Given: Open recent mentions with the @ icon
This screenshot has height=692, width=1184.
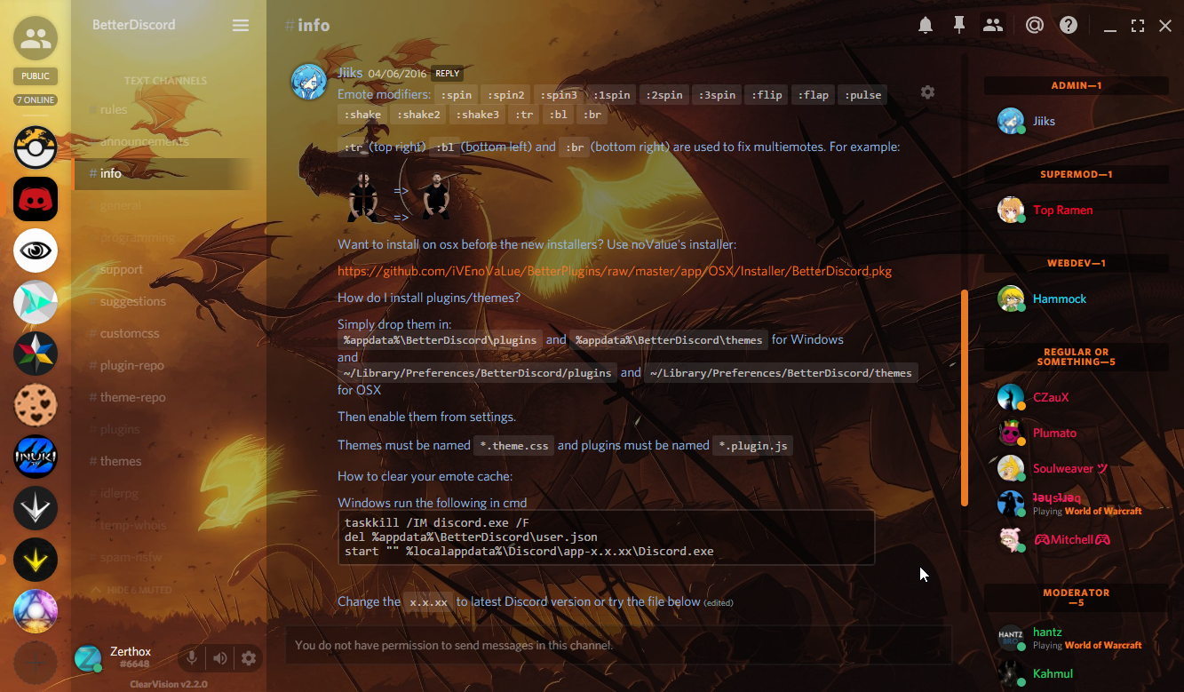Looking at the screenshot, I should tap(1034, 25).
